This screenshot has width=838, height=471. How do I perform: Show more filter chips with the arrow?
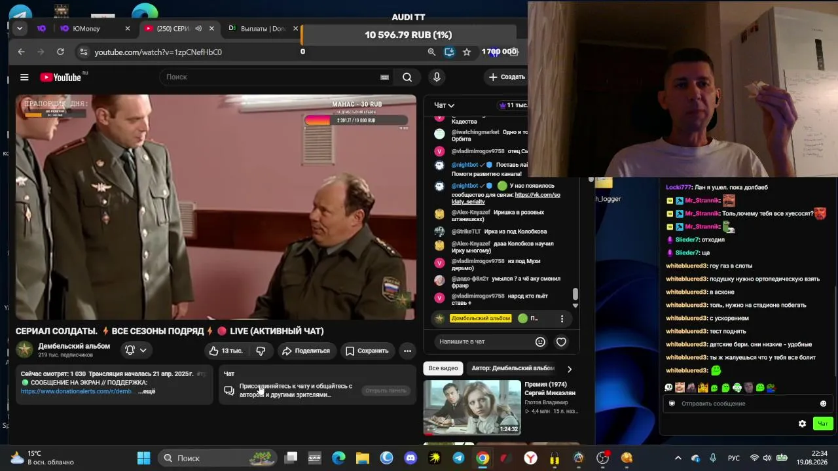pyautogui.click(x=570, y=369)
